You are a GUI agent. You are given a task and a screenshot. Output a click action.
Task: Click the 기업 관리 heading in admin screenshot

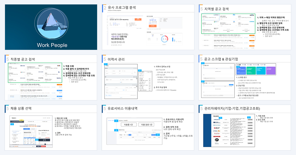pos(216,116)
